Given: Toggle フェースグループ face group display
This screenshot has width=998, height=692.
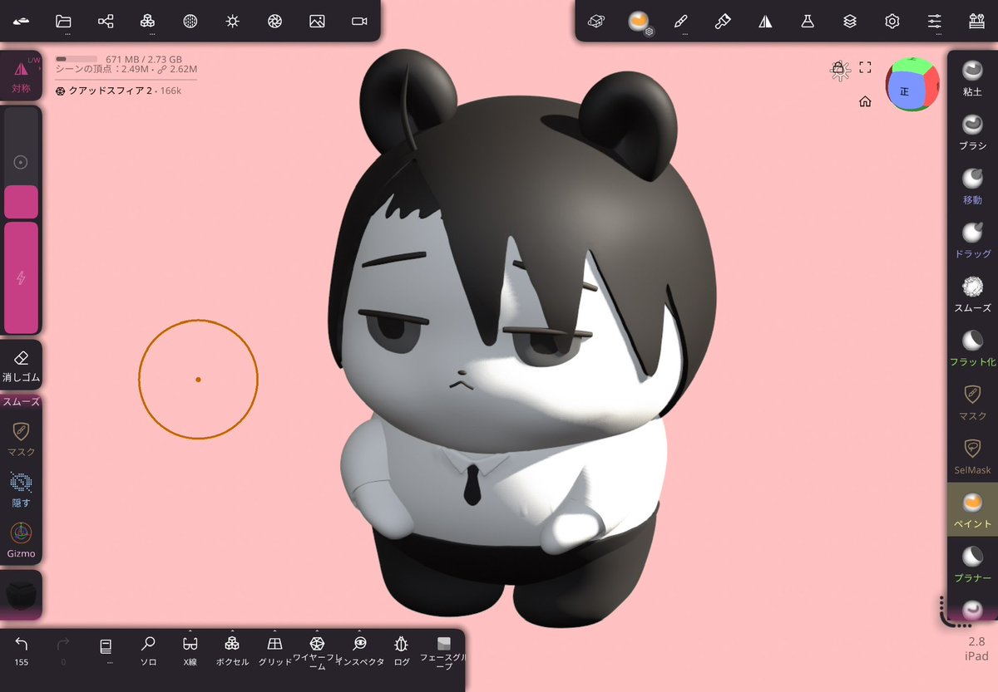Looking at the screenshot, I should point(444,652).
